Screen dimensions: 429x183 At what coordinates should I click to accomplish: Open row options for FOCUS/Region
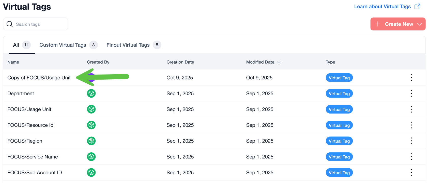coord(411,141)
